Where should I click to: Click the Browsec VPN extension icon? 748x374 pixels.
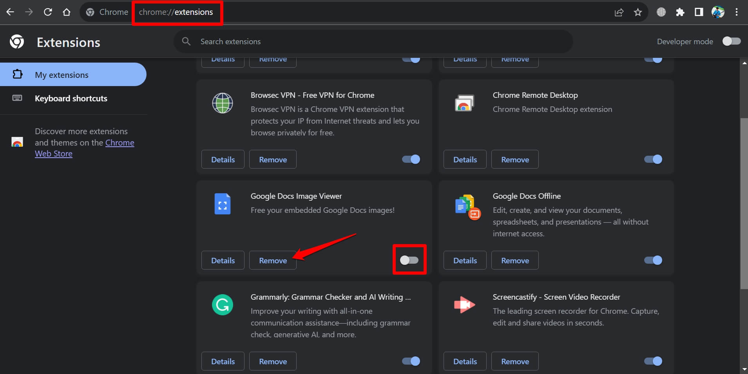pyautogui.click(x=222, y=103)
